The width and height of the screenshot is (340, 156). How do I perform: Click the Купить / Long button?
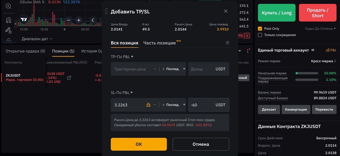(277, 13)
